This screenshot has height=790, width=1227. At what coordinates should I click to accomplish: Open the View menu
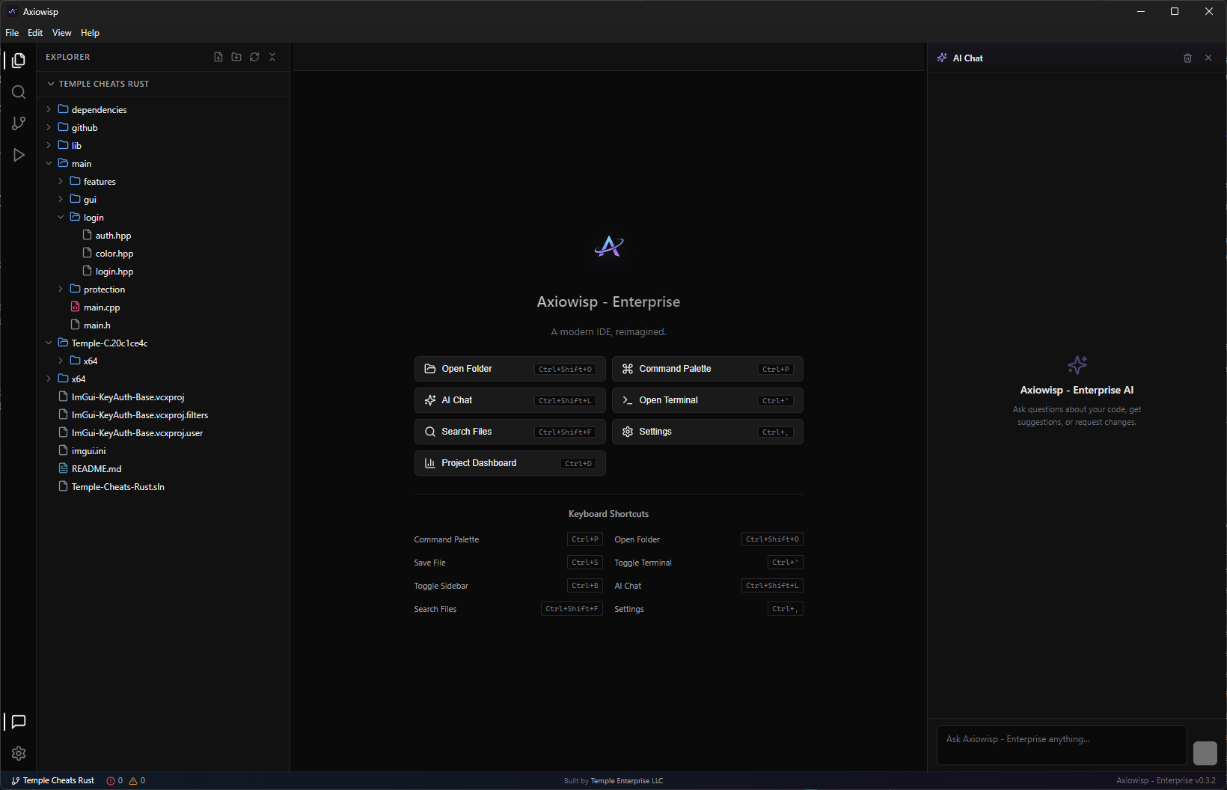(61, 32)
